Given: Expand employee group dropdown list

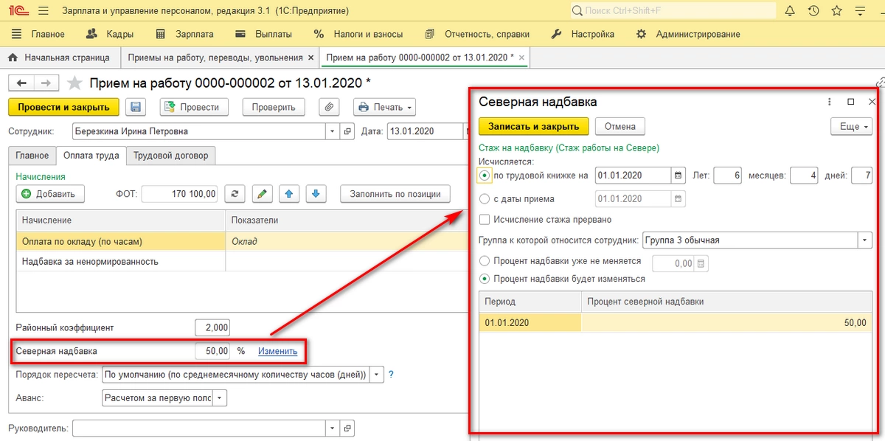Looking at the screenshot, I should point(864,240).
